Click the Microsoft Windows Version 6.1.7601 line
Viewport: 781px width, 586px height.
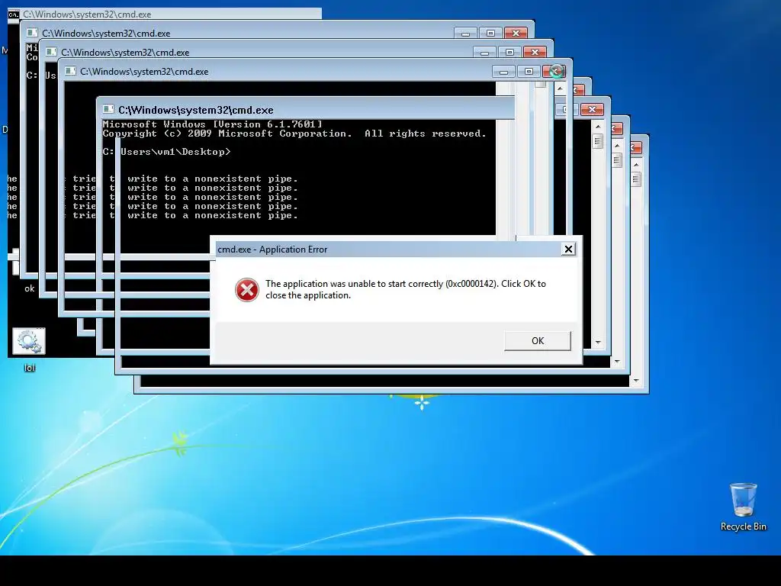pyautogui.click(x=213, y=124)
